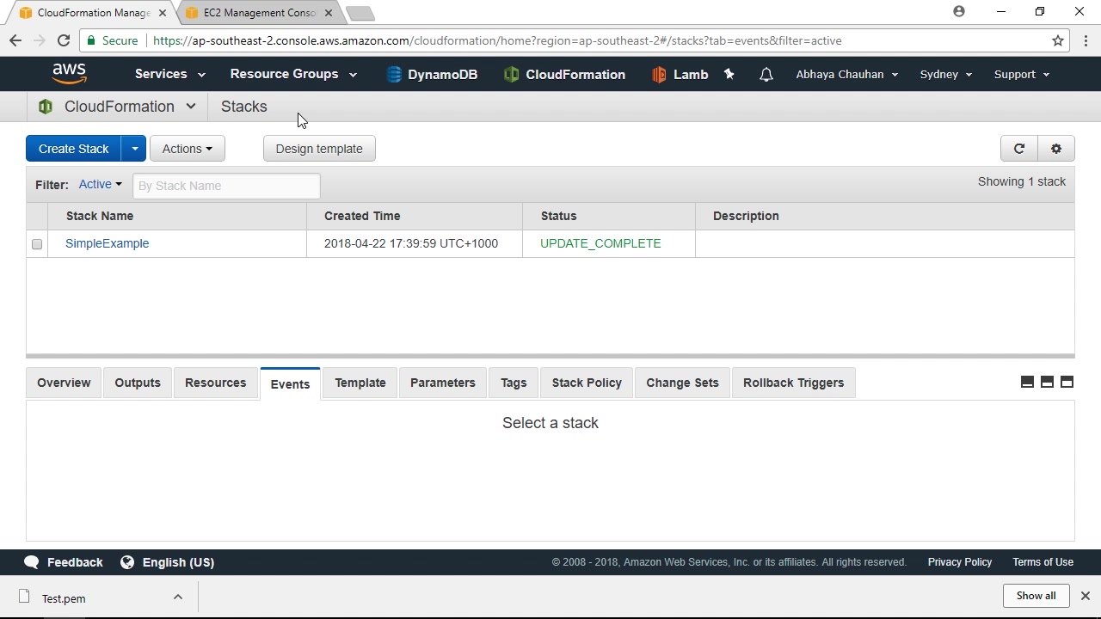Open the Rollback Triggers tab
Image resolution: width=1101 pixels, height=619 pixels.
pyautogui.click(x=794, y=383)
